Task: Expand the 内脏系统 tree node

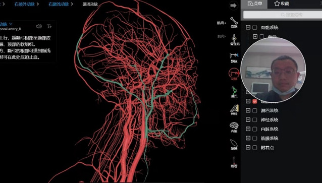Action: [x=248, y=129]
